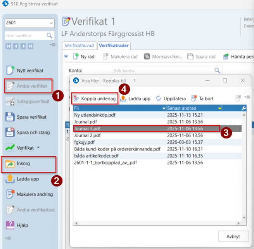The width and height of the screenshot is (254, 249).
Task: Open the Verifikat dropdown arrow in sidebar
Action: 38,148
